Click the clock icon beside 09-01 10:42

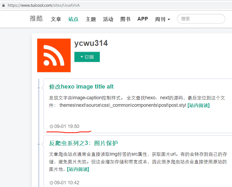pyautogui.click(x=51, y=183)
